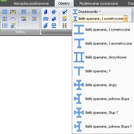Click the grid icon with right arrow

(x=34, y=19)
